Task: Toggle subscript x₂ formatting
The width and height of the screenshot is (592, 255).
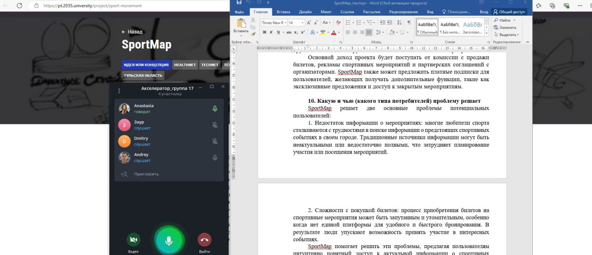Action: (296, 32)
